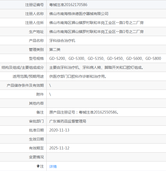Viewport: 166px width, 171px height.
Task: Click the 其他内容 label
Action: click(x=36, y=103)
